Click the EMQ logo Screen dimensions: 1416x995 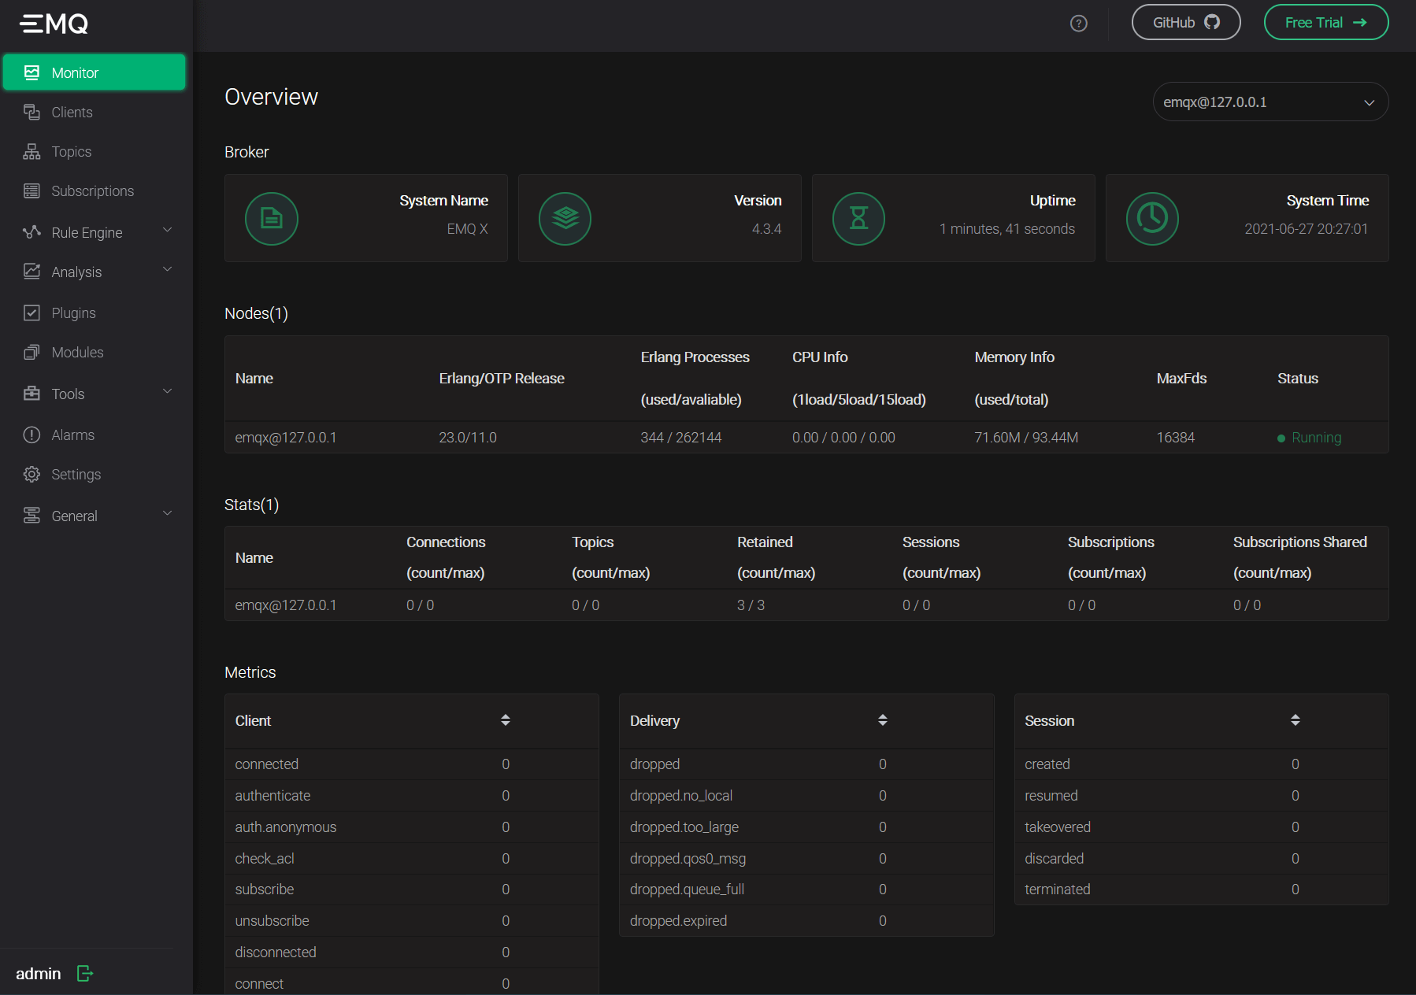54,24
